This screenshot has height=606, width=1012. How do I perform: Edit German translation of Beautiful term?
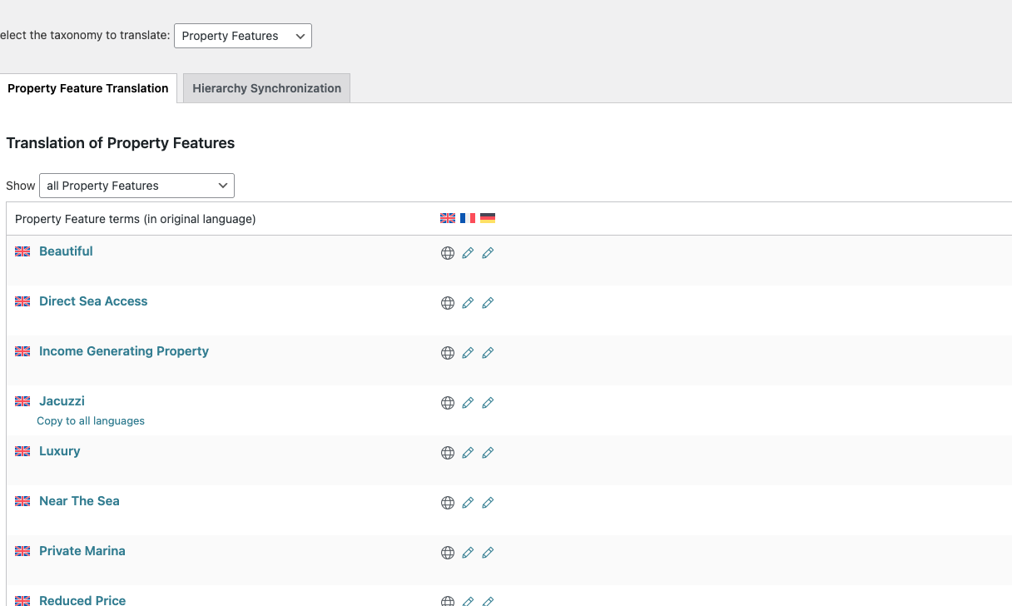(488, 253)
